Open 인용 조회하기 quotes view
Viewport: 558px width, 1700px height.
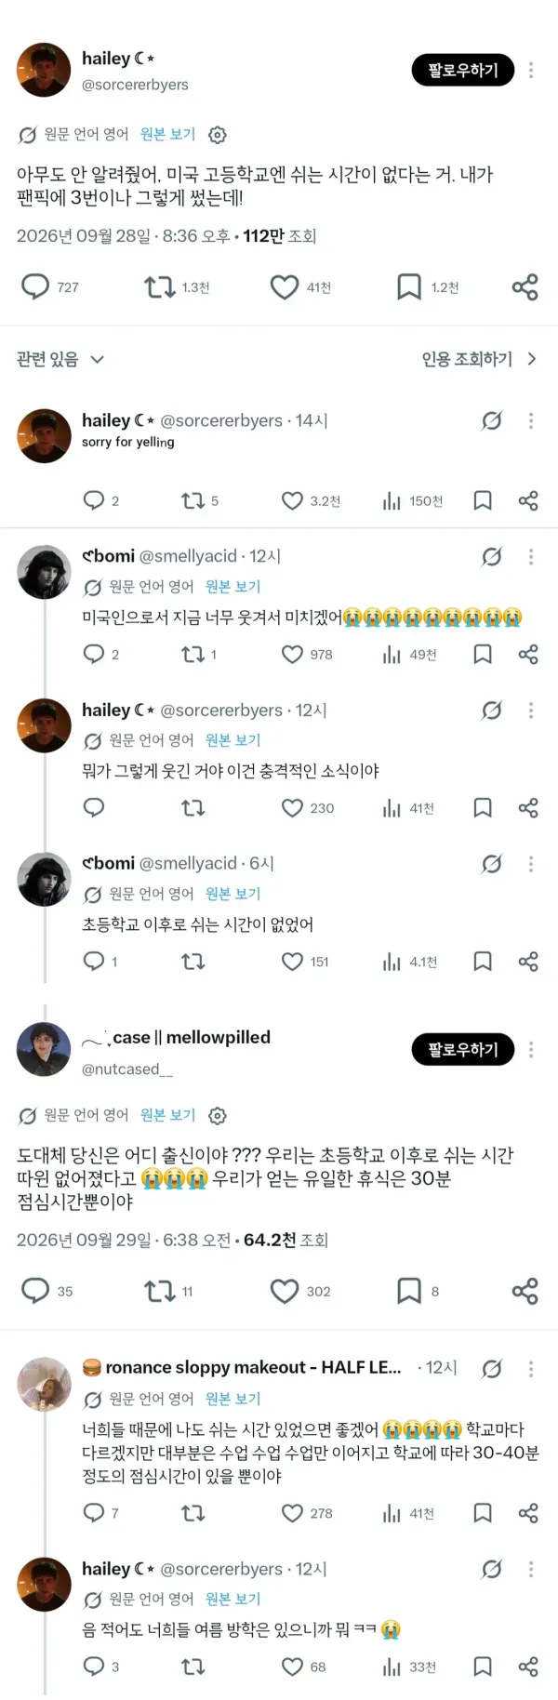coord(479,359)
